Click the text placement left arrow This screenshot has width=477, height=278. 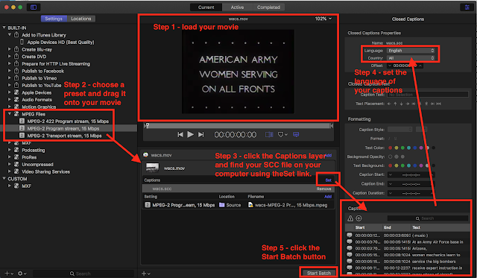click(389, 104)
